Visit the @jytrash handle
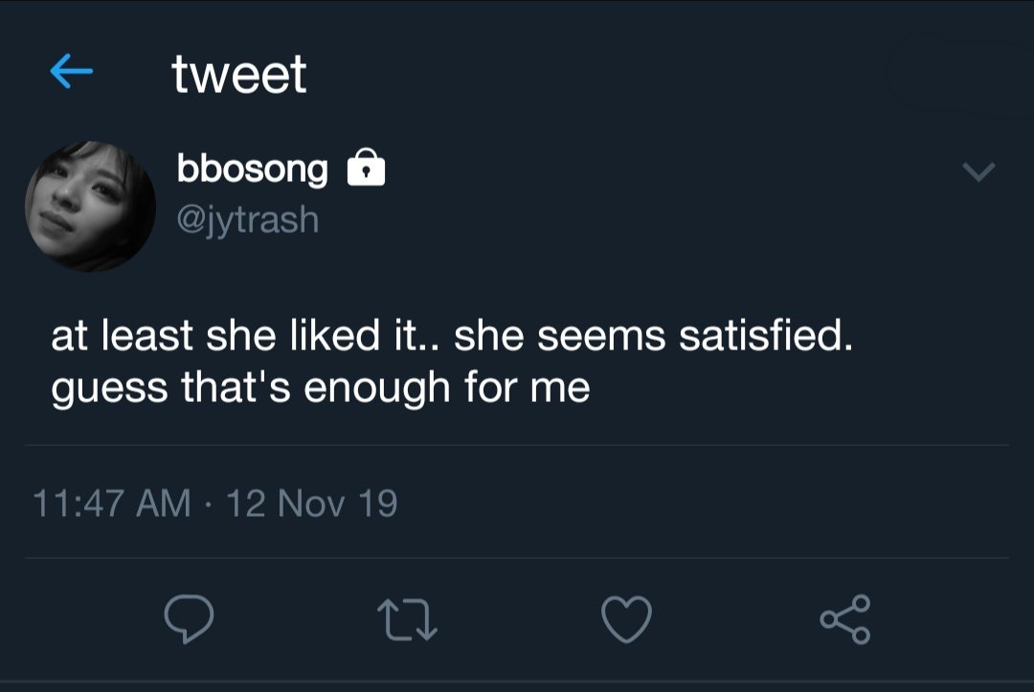 pos(247,220)
